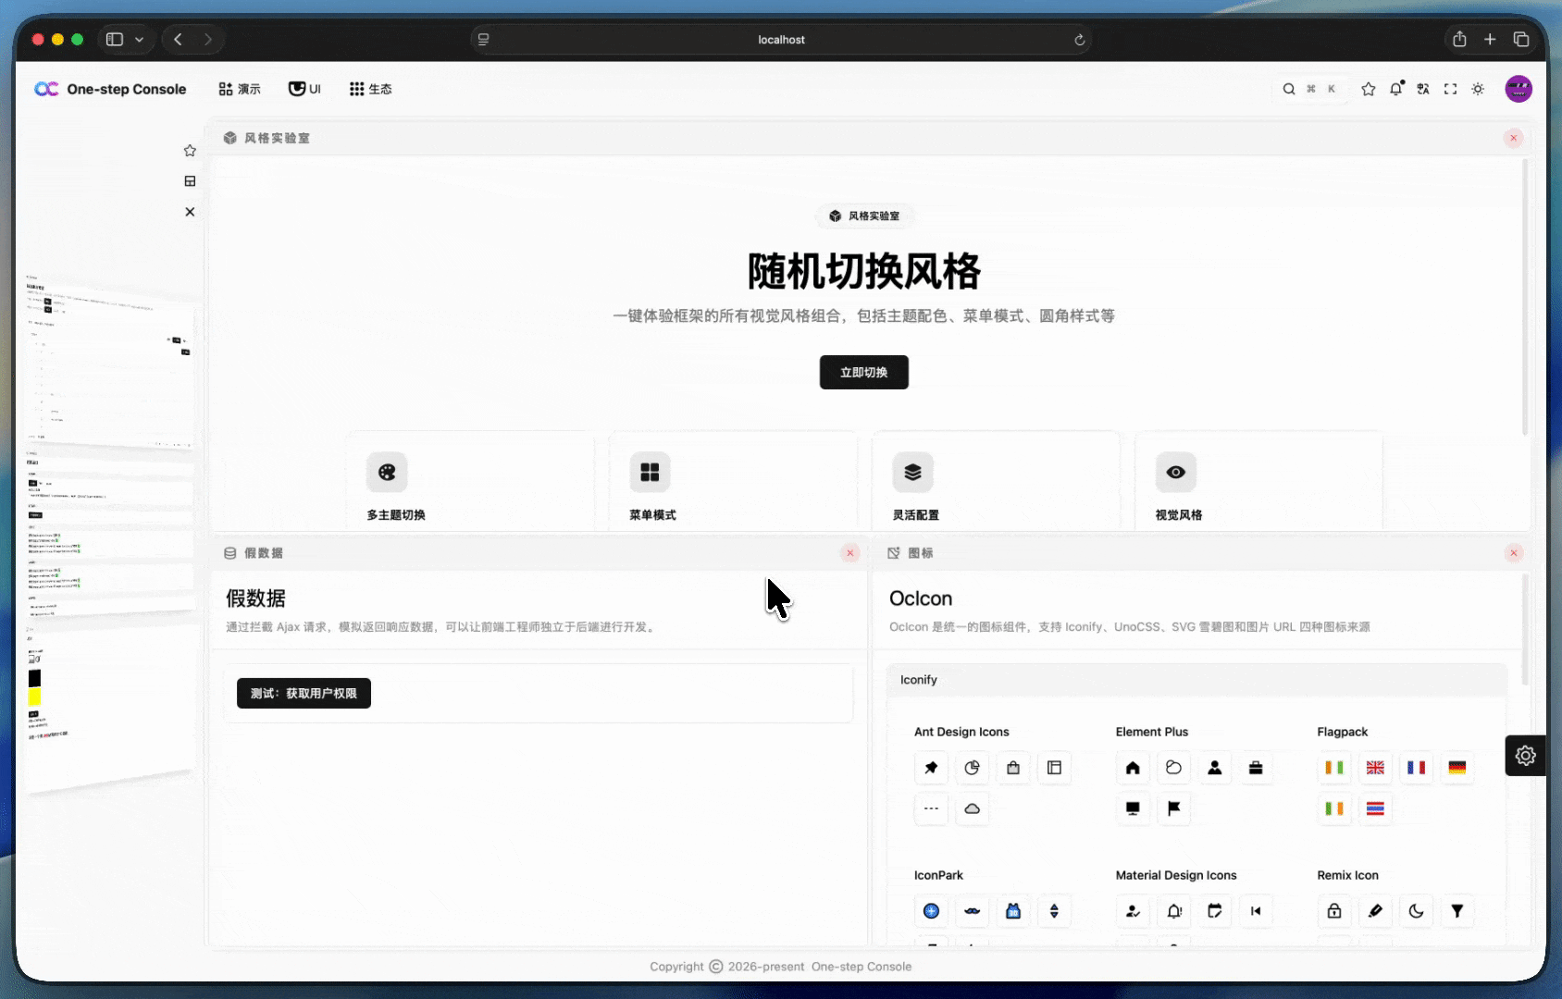Click the One-step Console logo
Screen dimensions: 1562x999
coord(110,89)
